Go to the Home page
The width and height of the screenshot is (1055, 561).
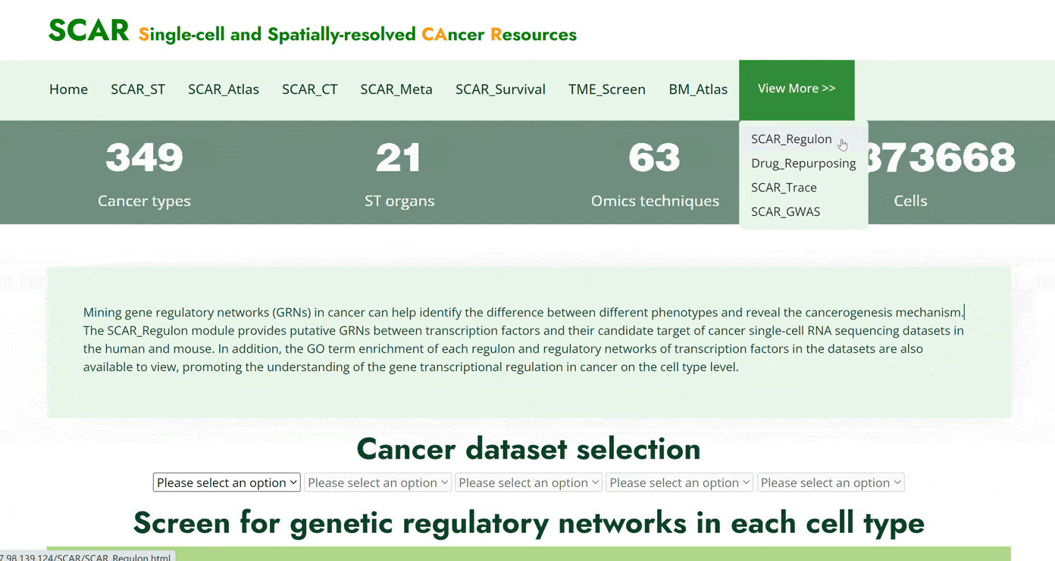pyautogui.click(x=68, y=89)
